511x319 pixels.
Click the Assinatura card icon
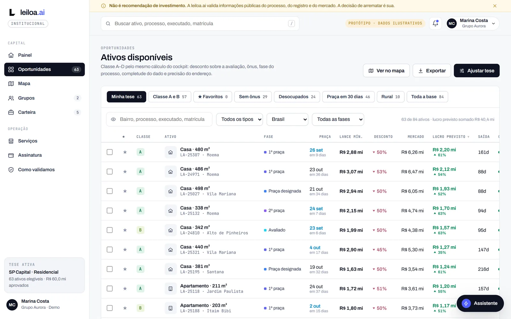[11, 155]
